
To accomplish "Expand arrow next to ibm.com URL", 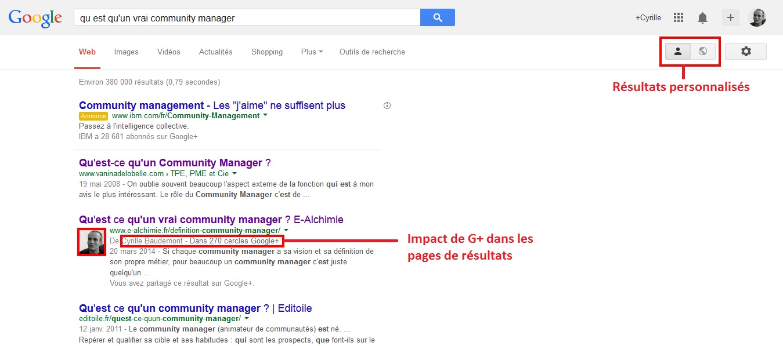I will tap(265, 115).
